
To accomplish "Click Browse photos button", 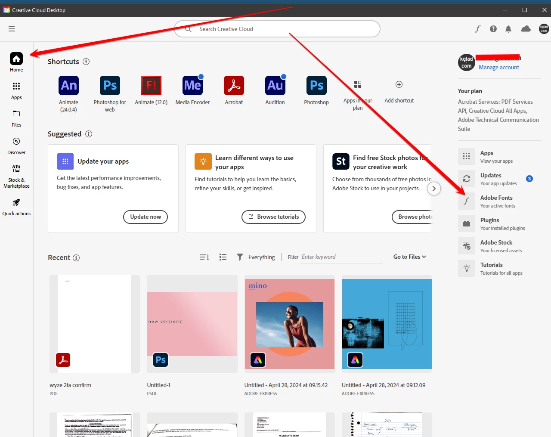I will 412,217.
